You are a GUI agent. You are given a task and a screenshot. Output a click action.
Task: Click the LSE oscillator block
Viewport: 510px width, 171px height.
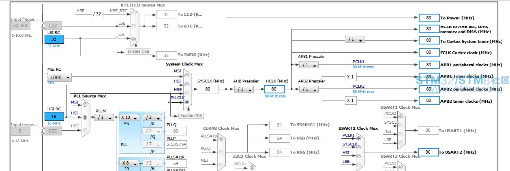click(53, 25)
